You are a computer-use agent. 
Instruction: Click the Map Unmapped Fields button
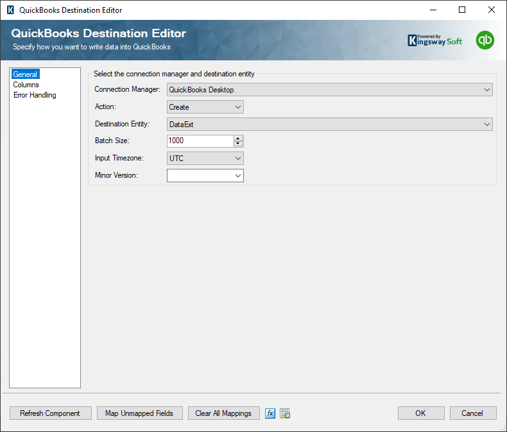[139, 413]
